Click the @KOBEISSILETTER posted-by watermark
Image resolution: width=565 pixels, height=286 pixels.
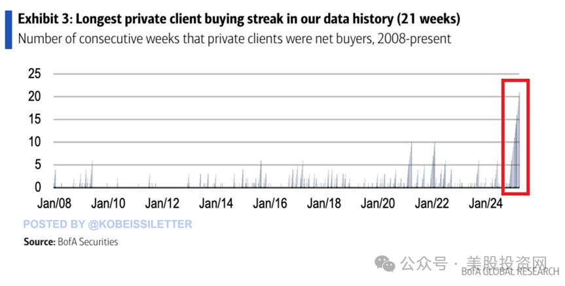pos(108,224)
